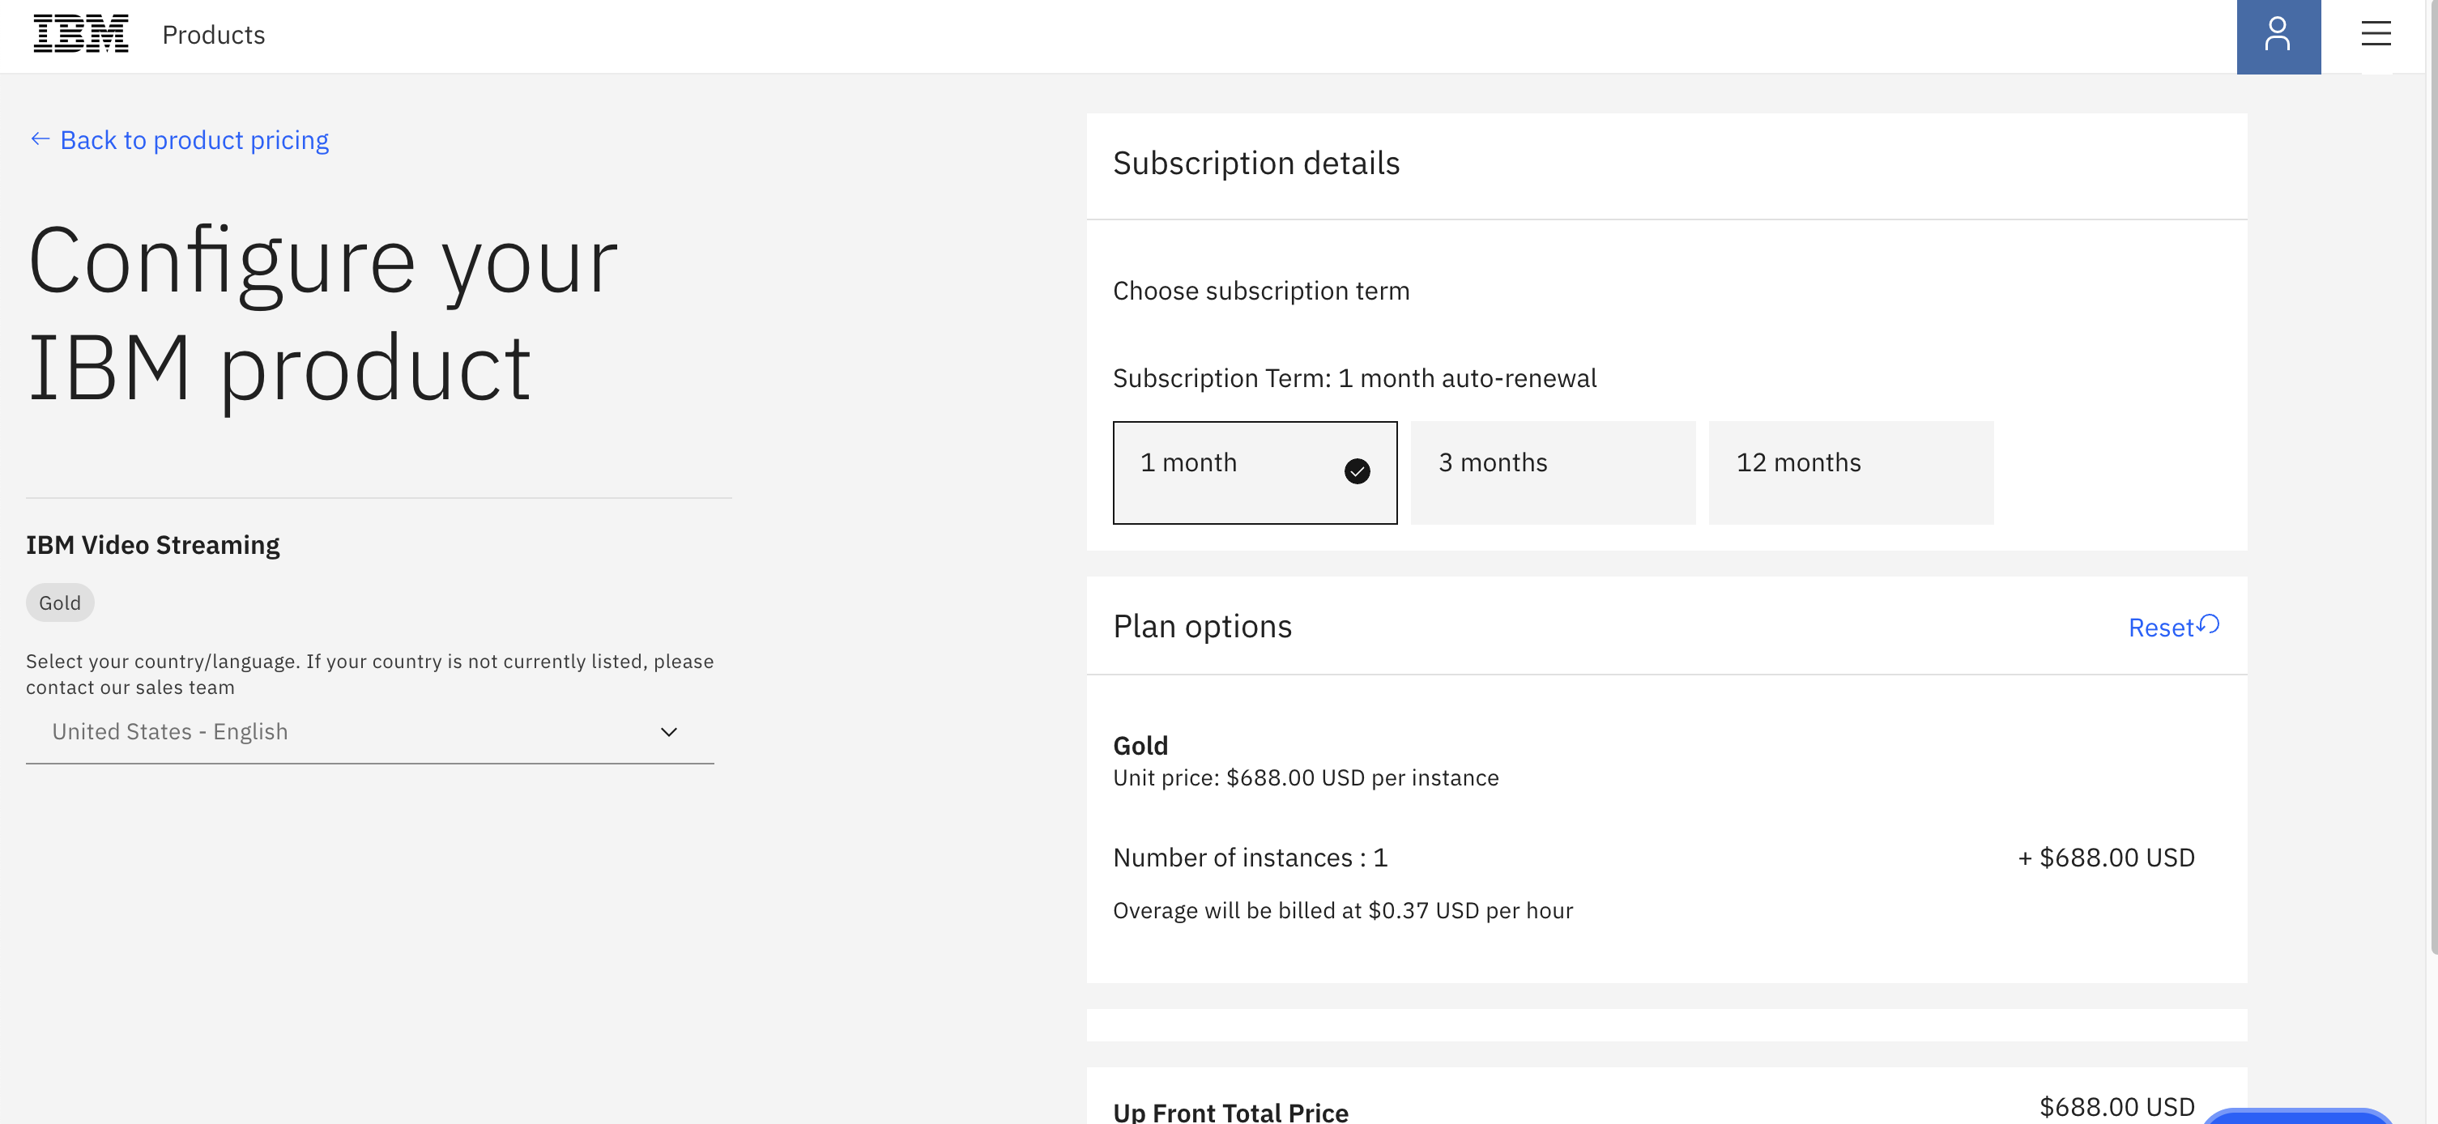Click 'Unit price: $688.00 USD per instance'

[x=1305, y=777]
